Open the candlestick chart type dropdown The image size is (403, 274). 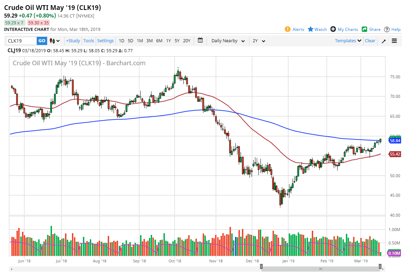pos(55,41)
